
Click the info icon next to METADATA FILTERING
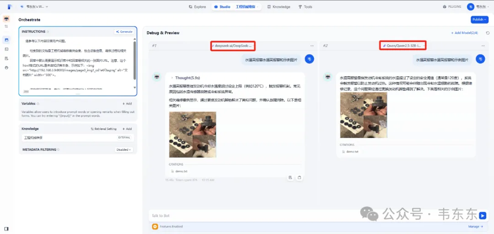pyautogui.click(x=58, y=149)
